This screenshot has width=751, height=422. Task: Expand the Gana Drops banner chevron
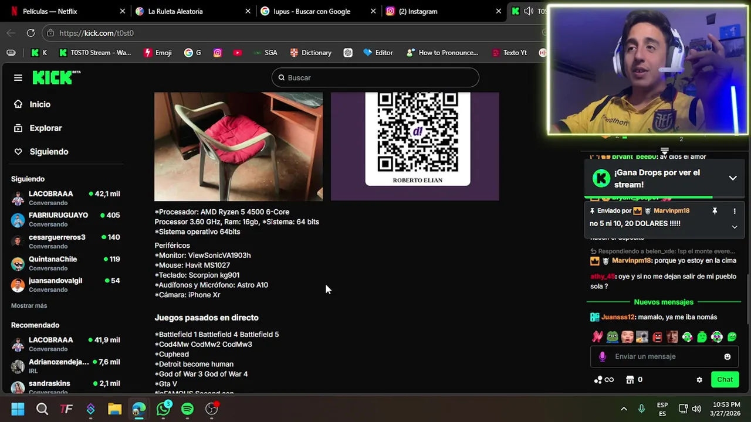733,178
